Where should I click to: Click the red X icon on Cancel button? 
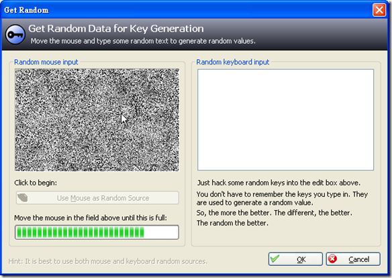(x=332, y=259)
